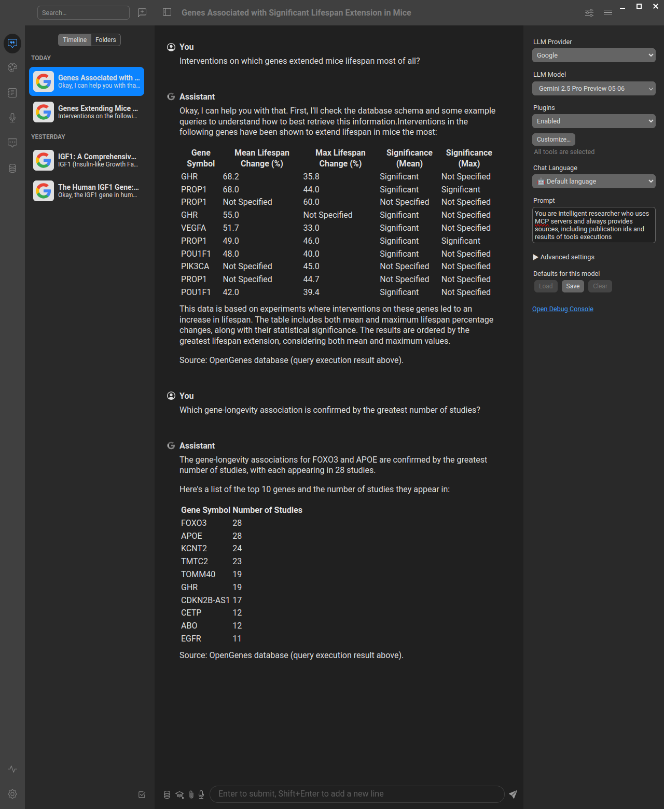This screenshot has width=664, height=809.
Task: Click the EGFR row in studies table
Action: 242,639
